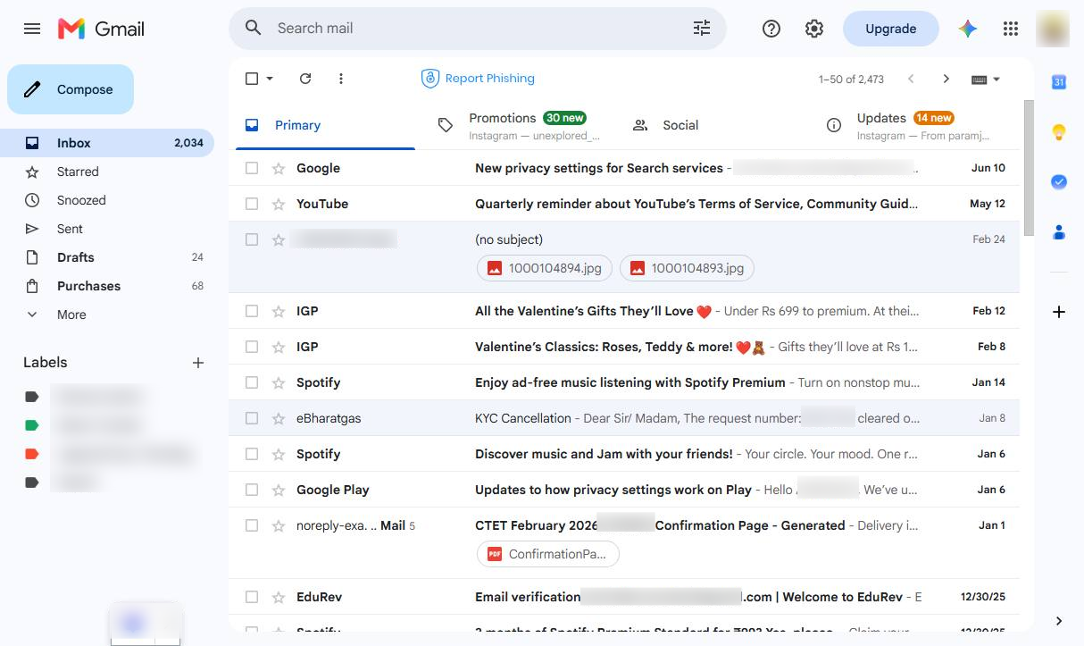Viewport: 1084px width, 646px height.
Task: Star the Google privacy settings email
Action: 279,168
